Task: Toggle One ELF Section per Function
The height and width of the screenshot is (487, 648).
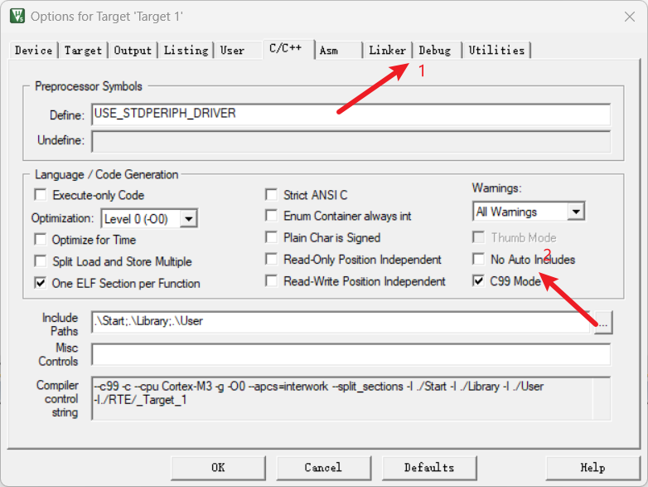Action: point(40,283)
